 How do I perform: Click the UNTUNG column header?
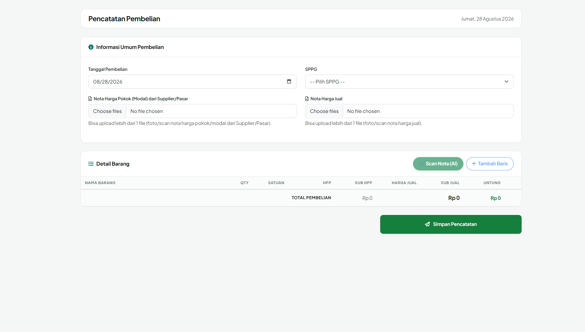[492, 183]
